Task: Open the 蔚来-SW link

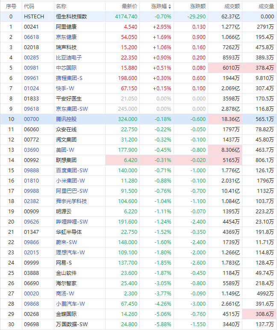Action: 67,242
